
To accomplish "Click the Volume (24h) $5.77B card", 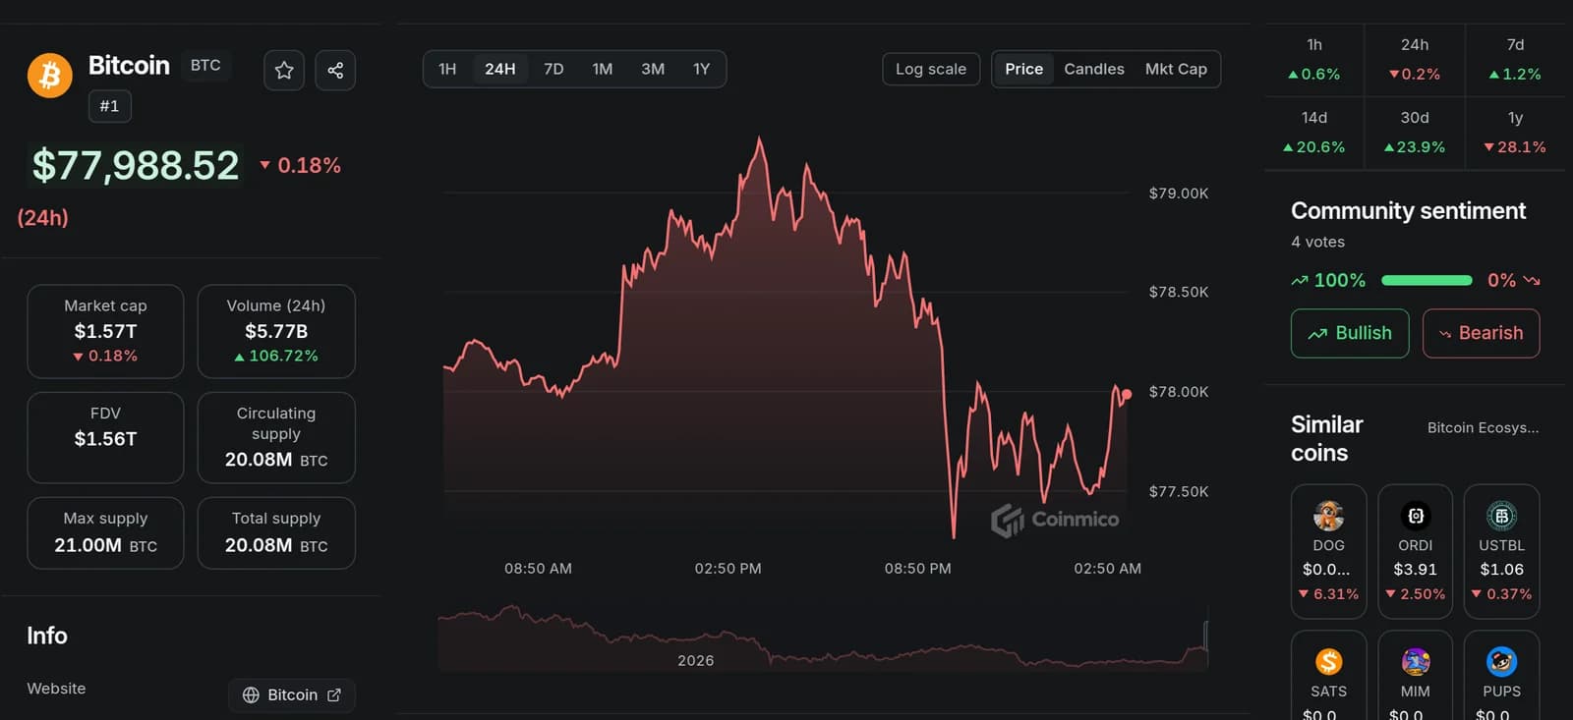I will point(276,331).
